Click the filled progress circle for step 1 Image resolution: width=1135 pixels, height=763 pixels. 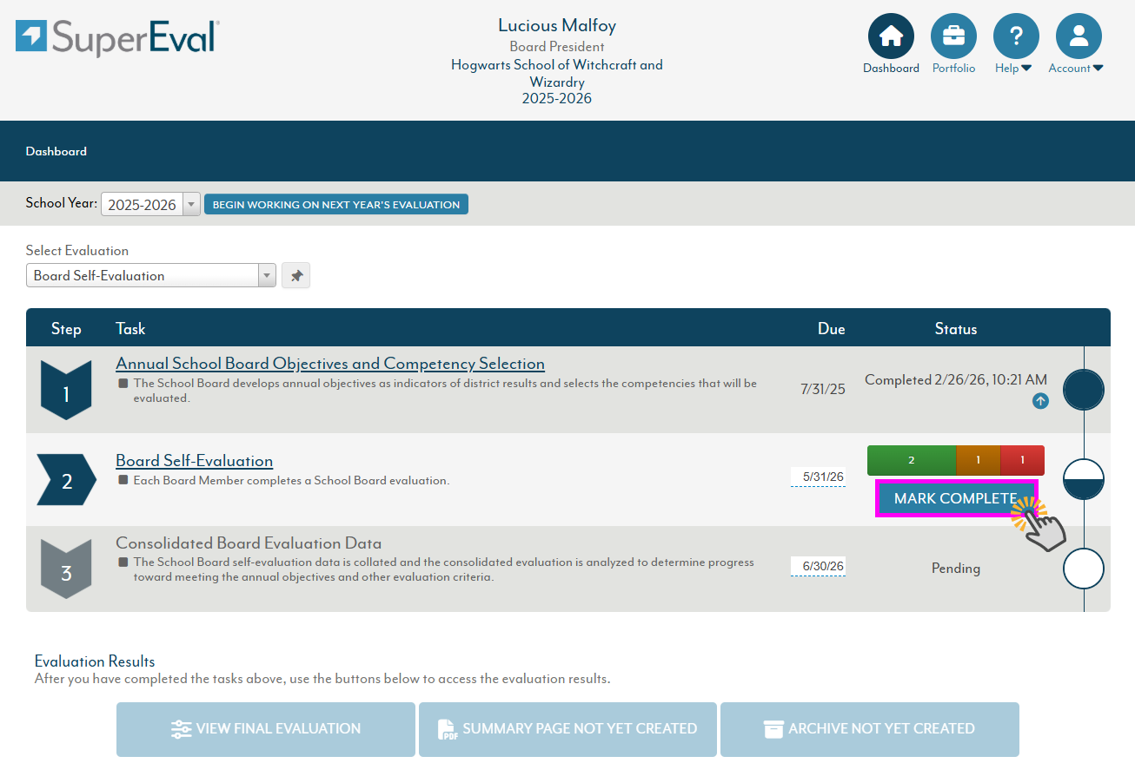1084,390
